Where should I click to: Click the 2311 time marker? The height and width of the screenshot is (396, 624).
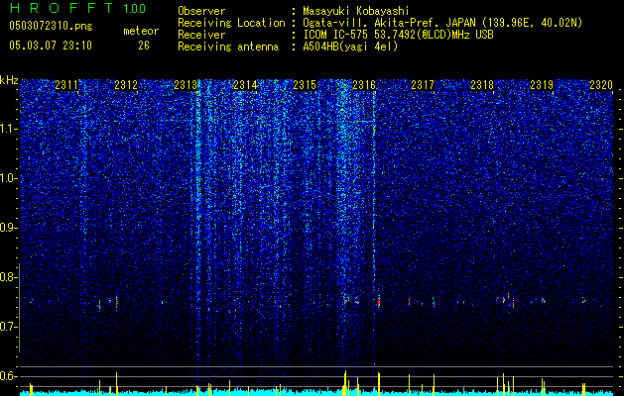[66, 84]
